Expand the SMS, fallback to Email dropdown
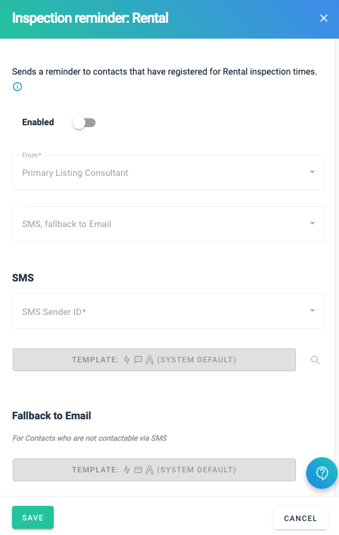This screenshot has width=339, height=535. (x=168, y=224)
